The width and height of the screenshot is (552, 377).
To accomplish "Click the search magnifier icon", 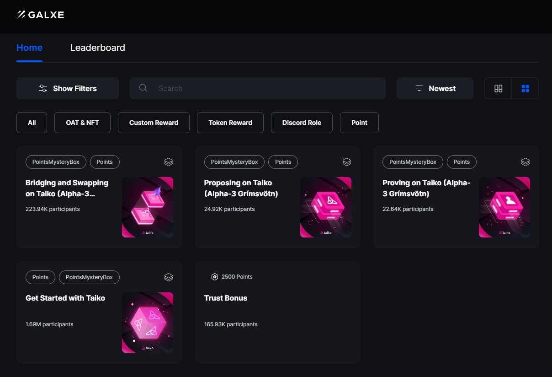I will pos(143,88).
